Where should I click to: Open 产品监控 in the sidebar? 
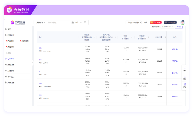[10, 41]
